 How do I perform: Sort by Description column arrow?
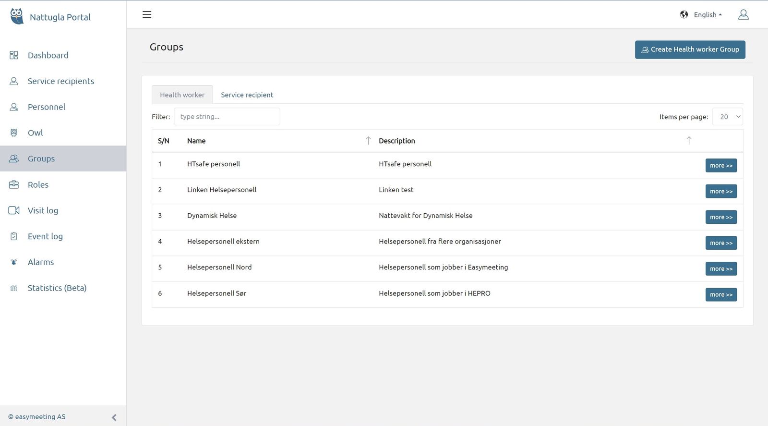[x=689, y=141]
